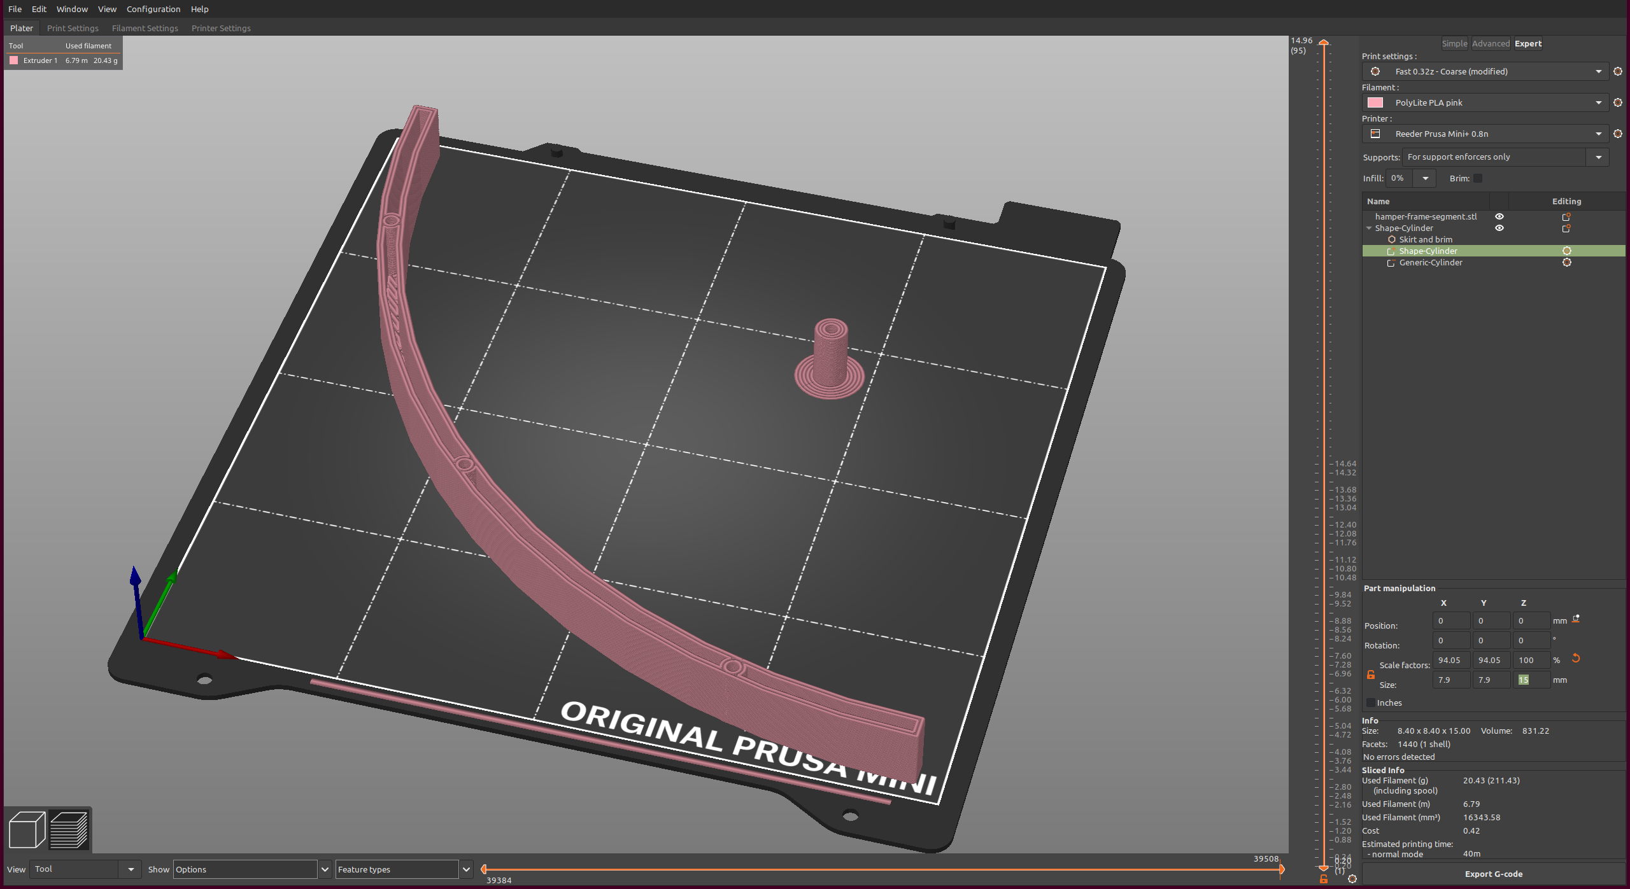Click the pink Extruder 1 color swatch
This screenshot has width=1630, height=889.
click(14, 60)
